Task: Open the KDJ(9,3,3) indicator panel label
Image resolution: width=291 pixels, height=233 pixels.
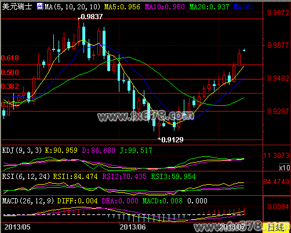Action: coord(22,150)
